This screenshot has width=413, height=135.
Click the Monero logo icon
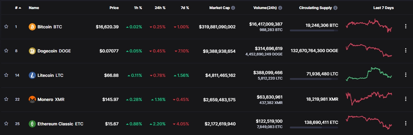pyautogui.click(x=32, y=99)
